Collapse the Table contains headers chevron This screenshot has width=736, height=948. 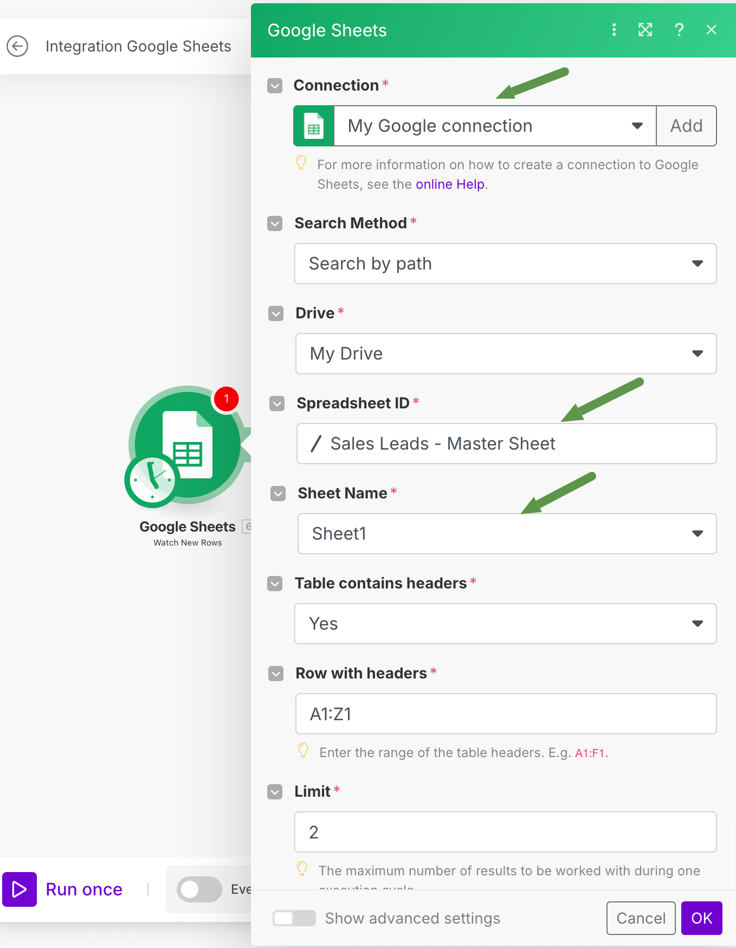(x=275, y=584)
